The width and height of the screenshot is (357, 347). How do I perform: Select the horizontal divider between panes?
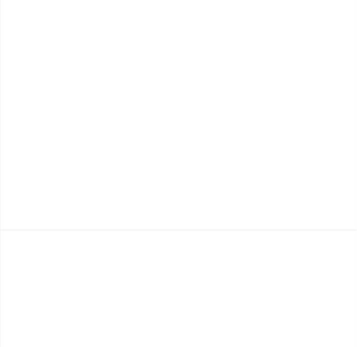pyautogui.click(x=178, y=230)
